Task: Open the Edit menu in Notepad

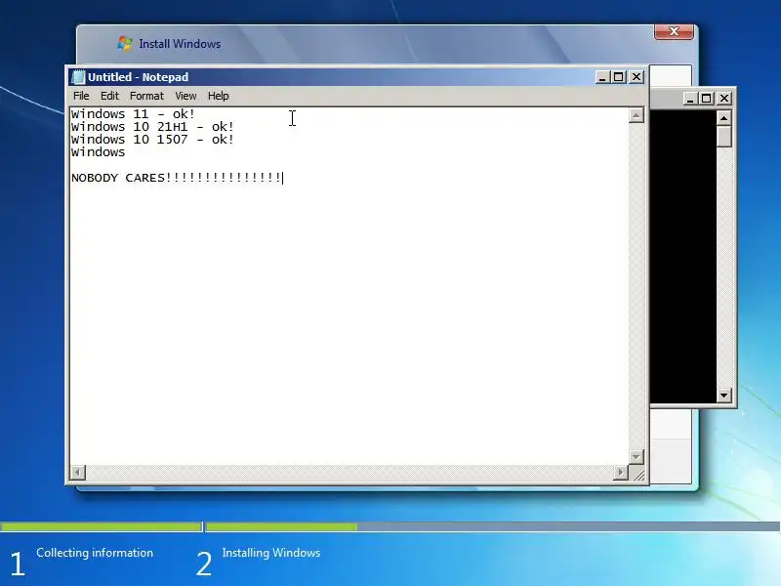Action: click(x=109, y=96)
